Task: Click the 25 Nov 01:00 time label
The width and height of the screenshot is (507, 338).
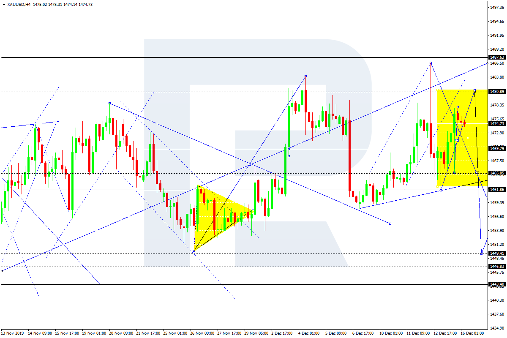Action: pyautogui.click(x=176, y=333)
